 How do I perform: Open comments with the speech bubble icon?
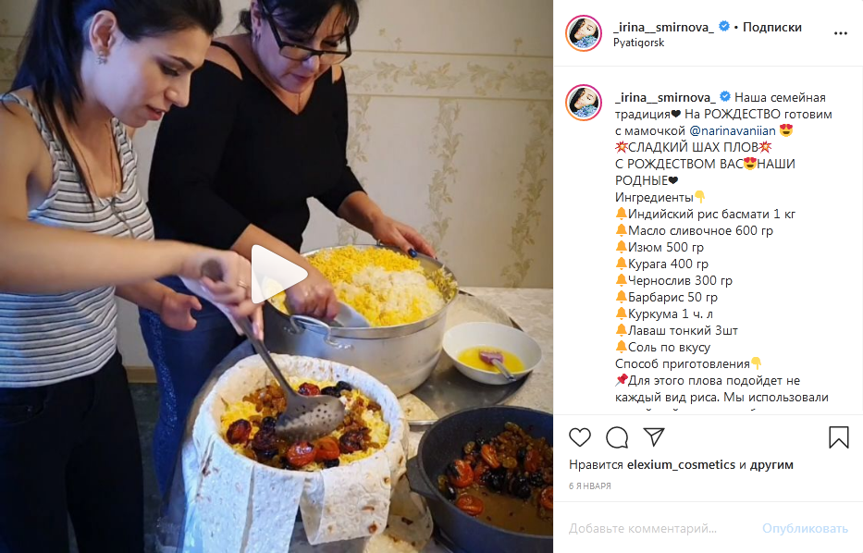(x=617, y=437)
